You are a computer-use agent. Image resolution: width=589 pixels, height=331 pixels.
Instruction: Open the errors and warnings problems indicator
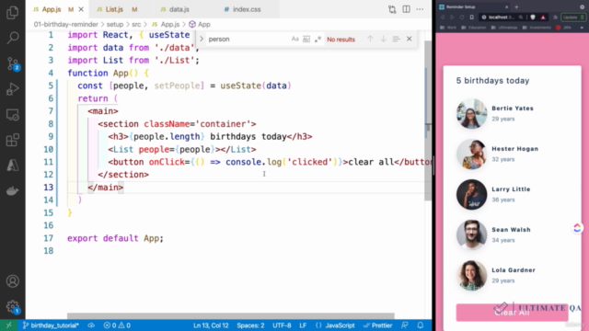pyautogui.click(x=117, y=325)
